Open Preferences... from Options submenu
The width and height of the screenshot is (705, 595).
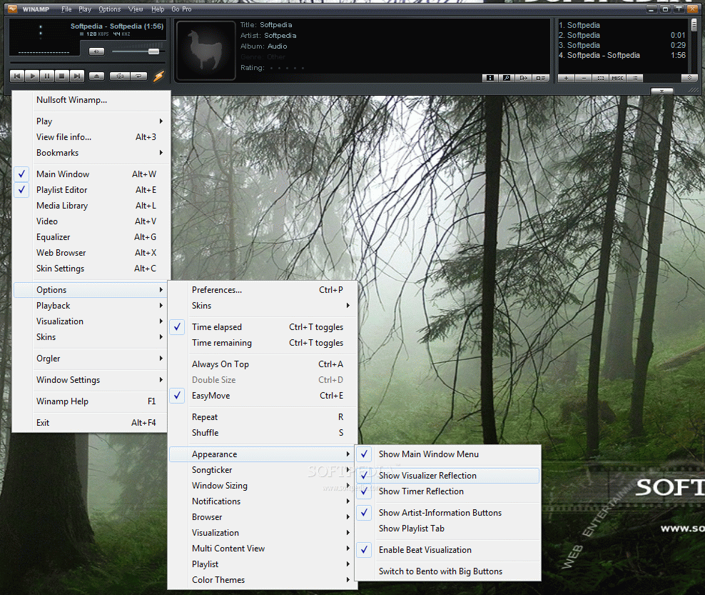pyautogui.click(x=263, y=290)
